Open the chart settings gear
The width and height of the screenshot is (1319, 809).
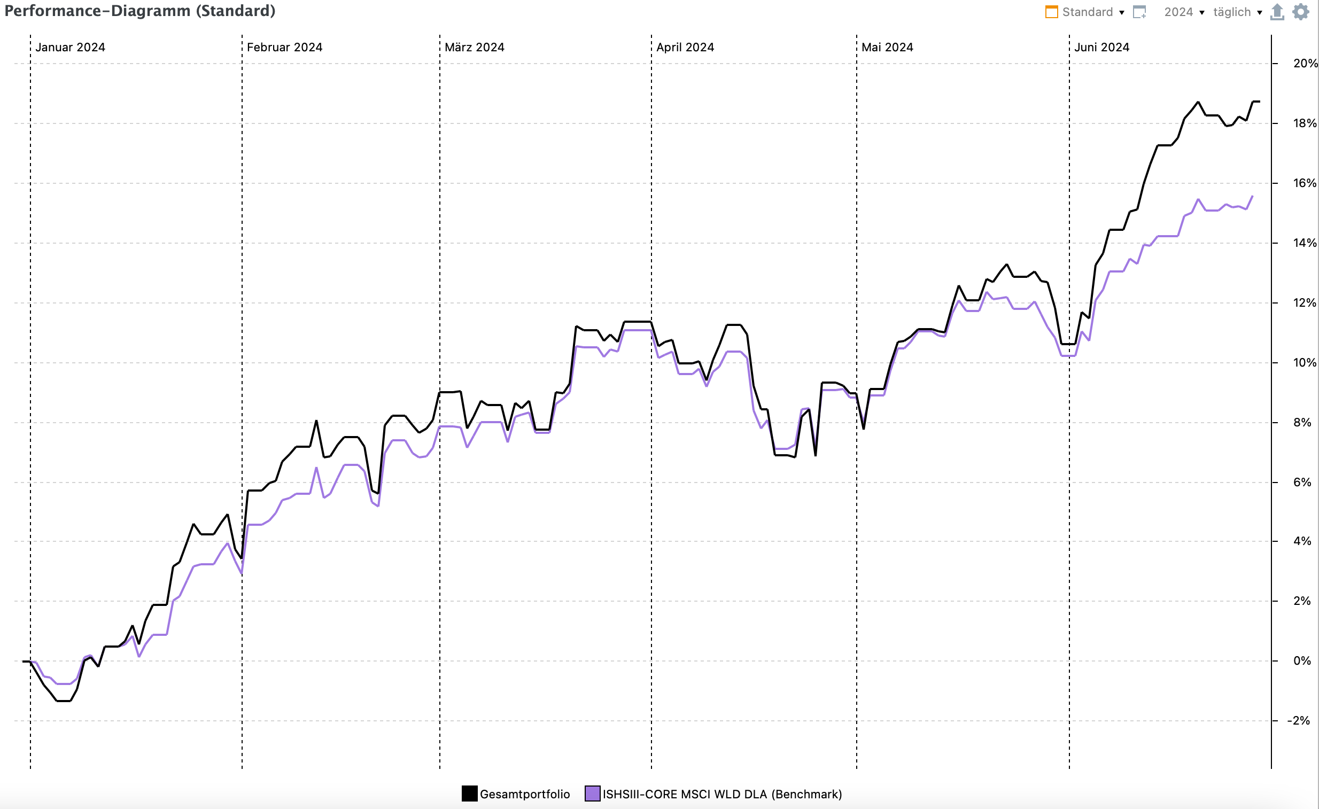coord(1301,12)
